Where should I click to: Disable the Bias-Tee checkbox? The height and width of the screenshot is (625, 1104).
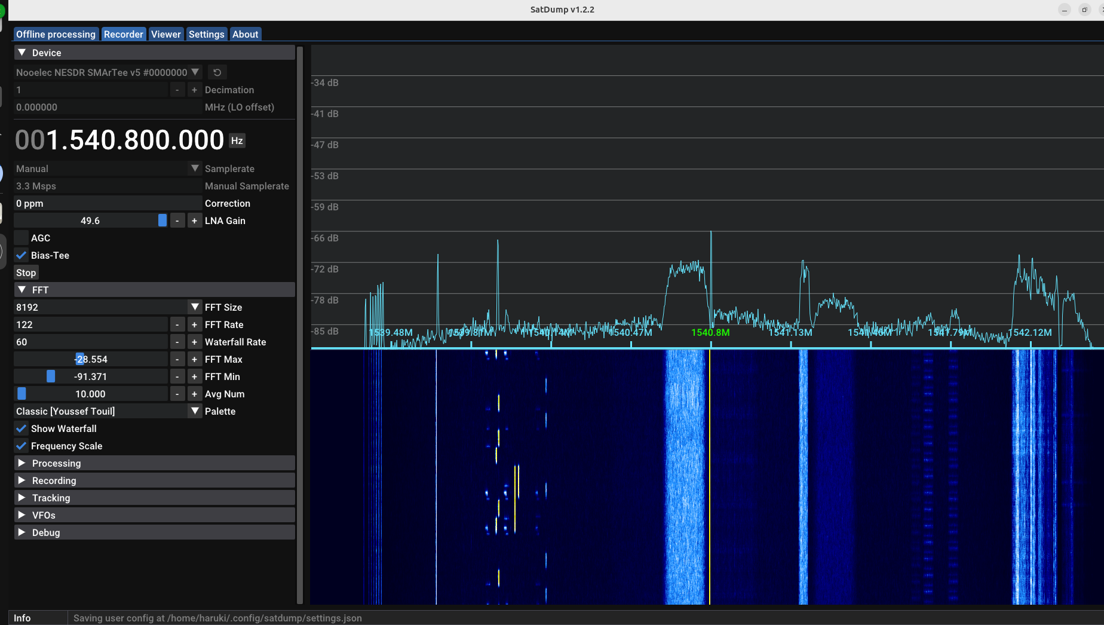coord(22,255)
